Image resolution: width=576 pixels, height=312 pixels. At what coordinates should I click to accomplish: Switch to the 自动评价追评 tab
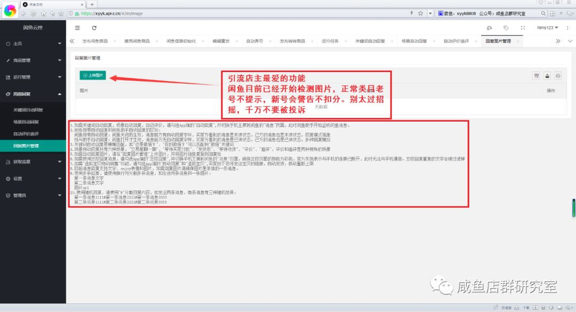pyautogui.click(x=456, y=41)
